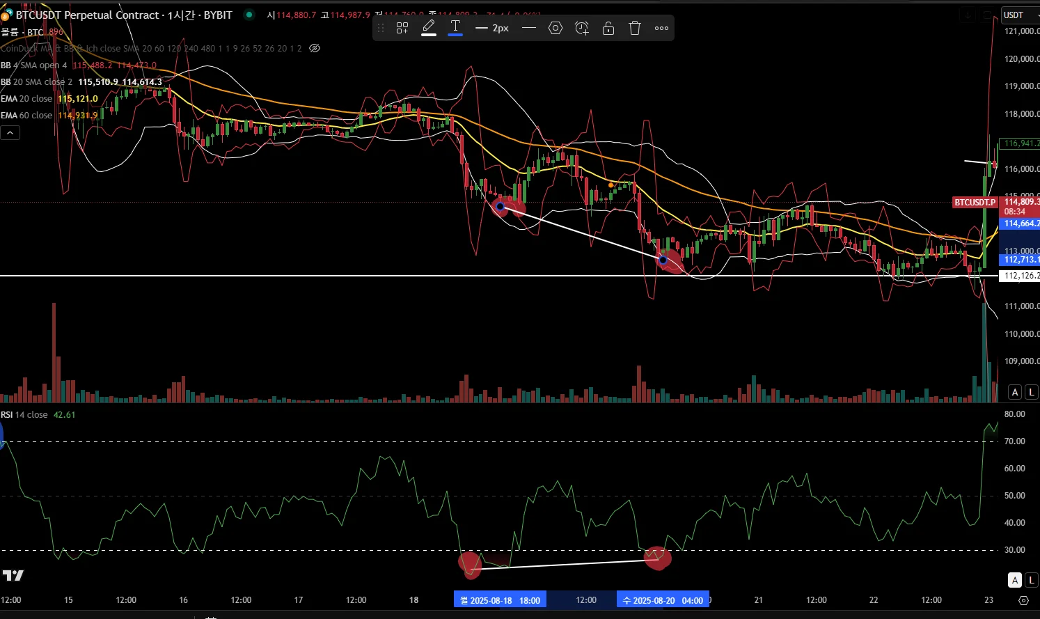Lock the selected drawing
This screenshot has width=1040, height=619.
(x=608, y=28)
